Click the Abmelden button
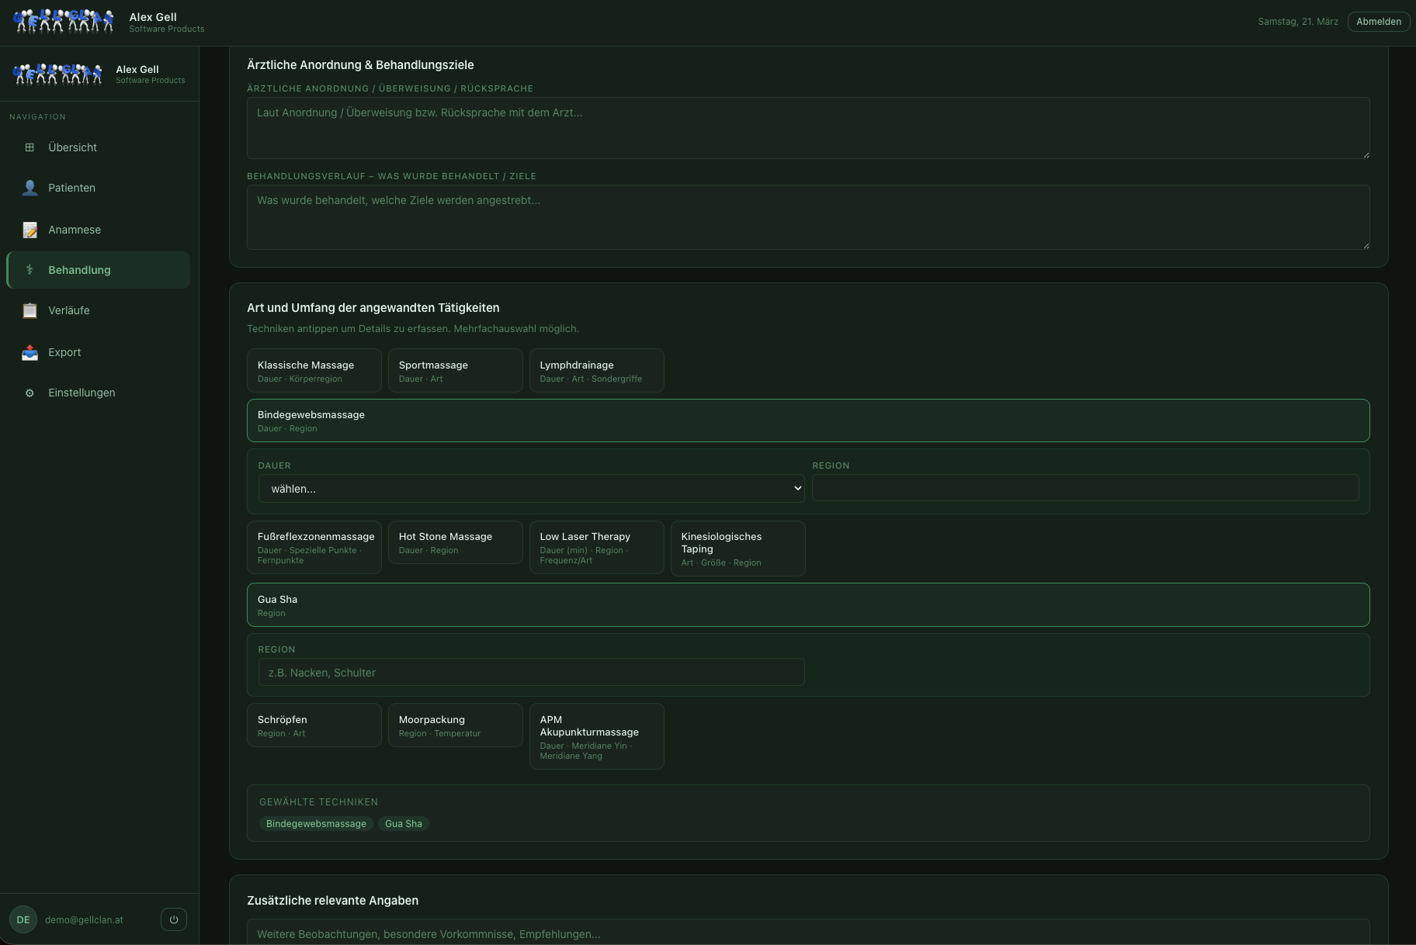The height and width of the screenshot is (945, 1416). pyautogui.click(x=1379, y=22)
